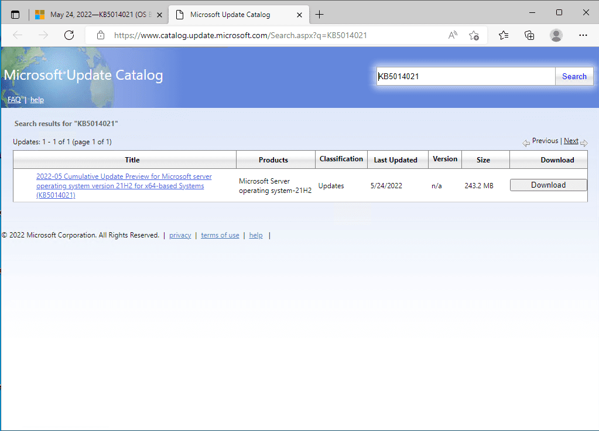Open the Settings and more ellipsis menu
Image resolution: width=599 pixels, height=431 pixels.
coord(583,35)
